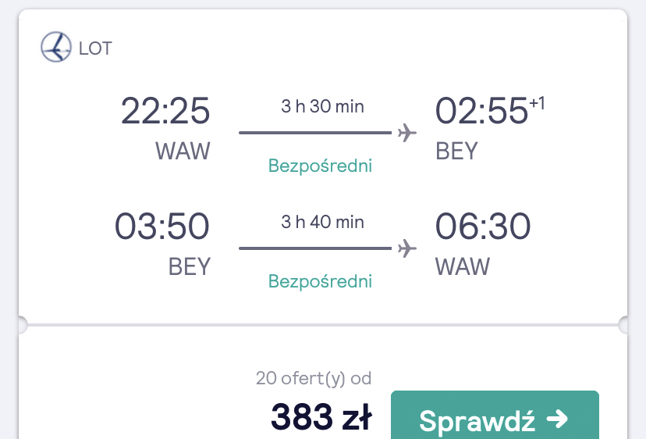Click the 3 h 30 min duration
Image resolution: width=646 pixels, height=439 pixels.
coord(322,106)
